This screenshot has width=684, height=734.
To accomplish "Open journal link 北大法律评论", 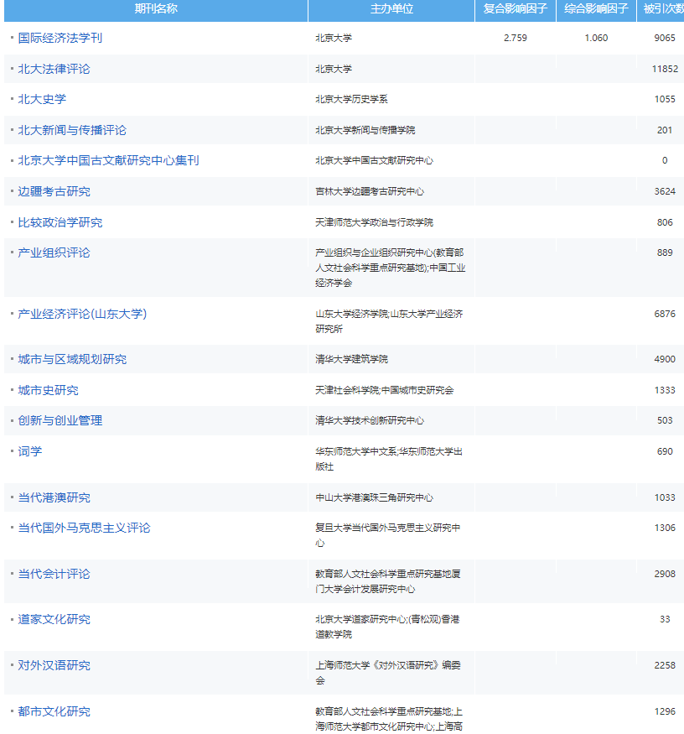I will [x=54, y=69].
